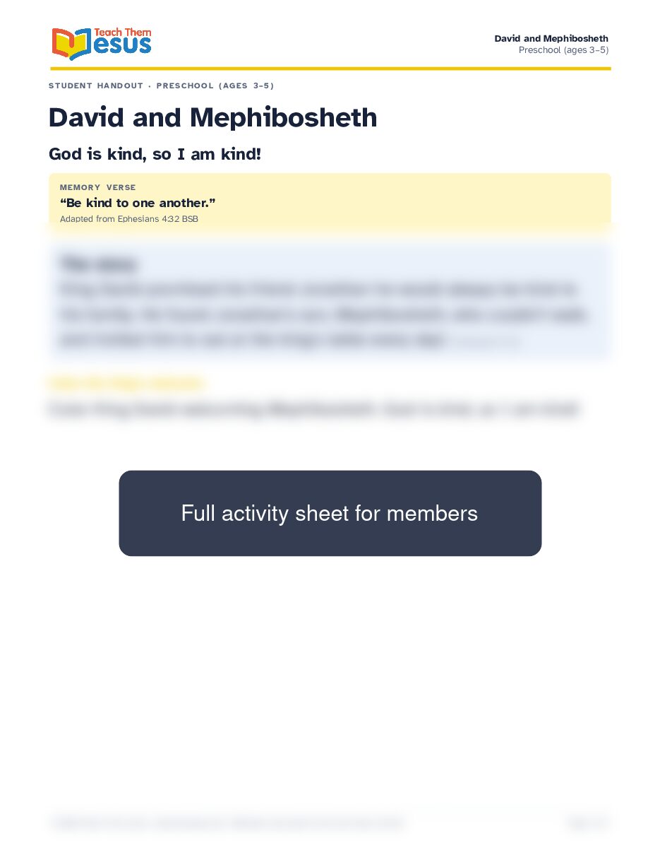This screenshot has width=660, height=855.
Task: Click the "Preschool (ages 3–5)" header label
Action: pos(563,50)
